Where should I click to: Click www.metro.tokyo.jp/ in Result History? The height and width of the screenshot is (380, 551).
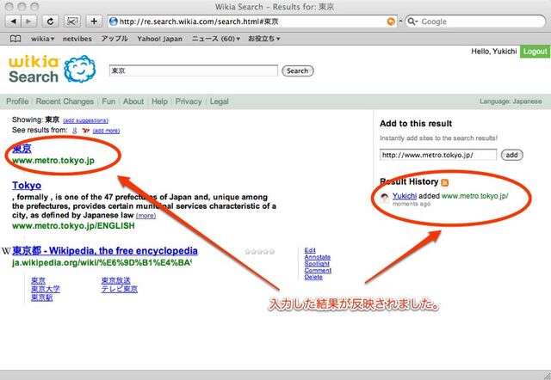point(474,196)
